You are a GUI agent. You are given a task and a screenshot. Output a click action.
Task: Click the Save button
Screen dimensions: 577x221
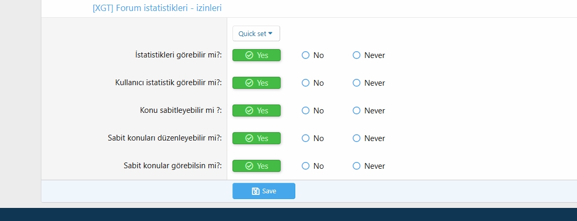pos(263,191)
